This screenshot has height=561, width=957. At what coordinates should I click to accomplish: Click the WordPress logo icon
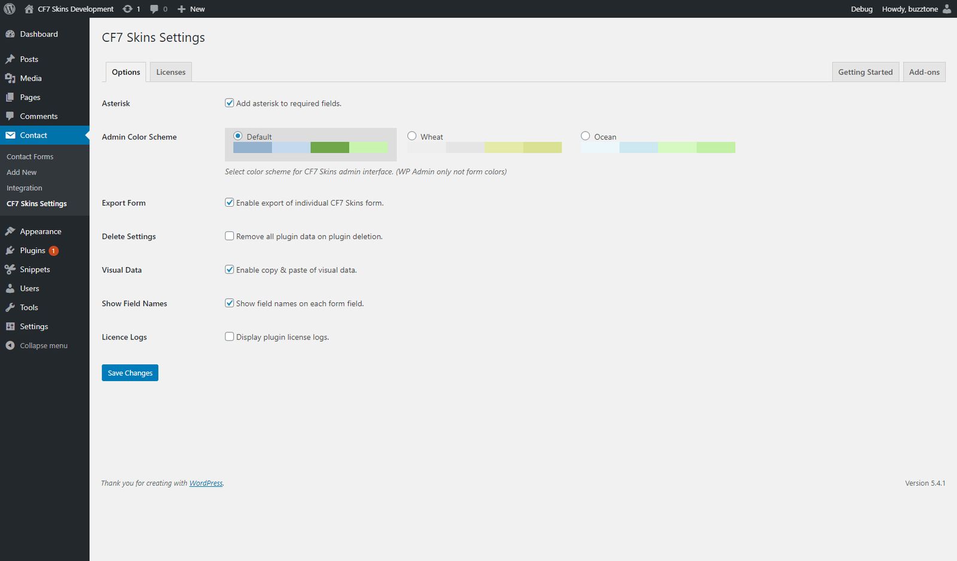pyautogui.click(x=10, y=9)
